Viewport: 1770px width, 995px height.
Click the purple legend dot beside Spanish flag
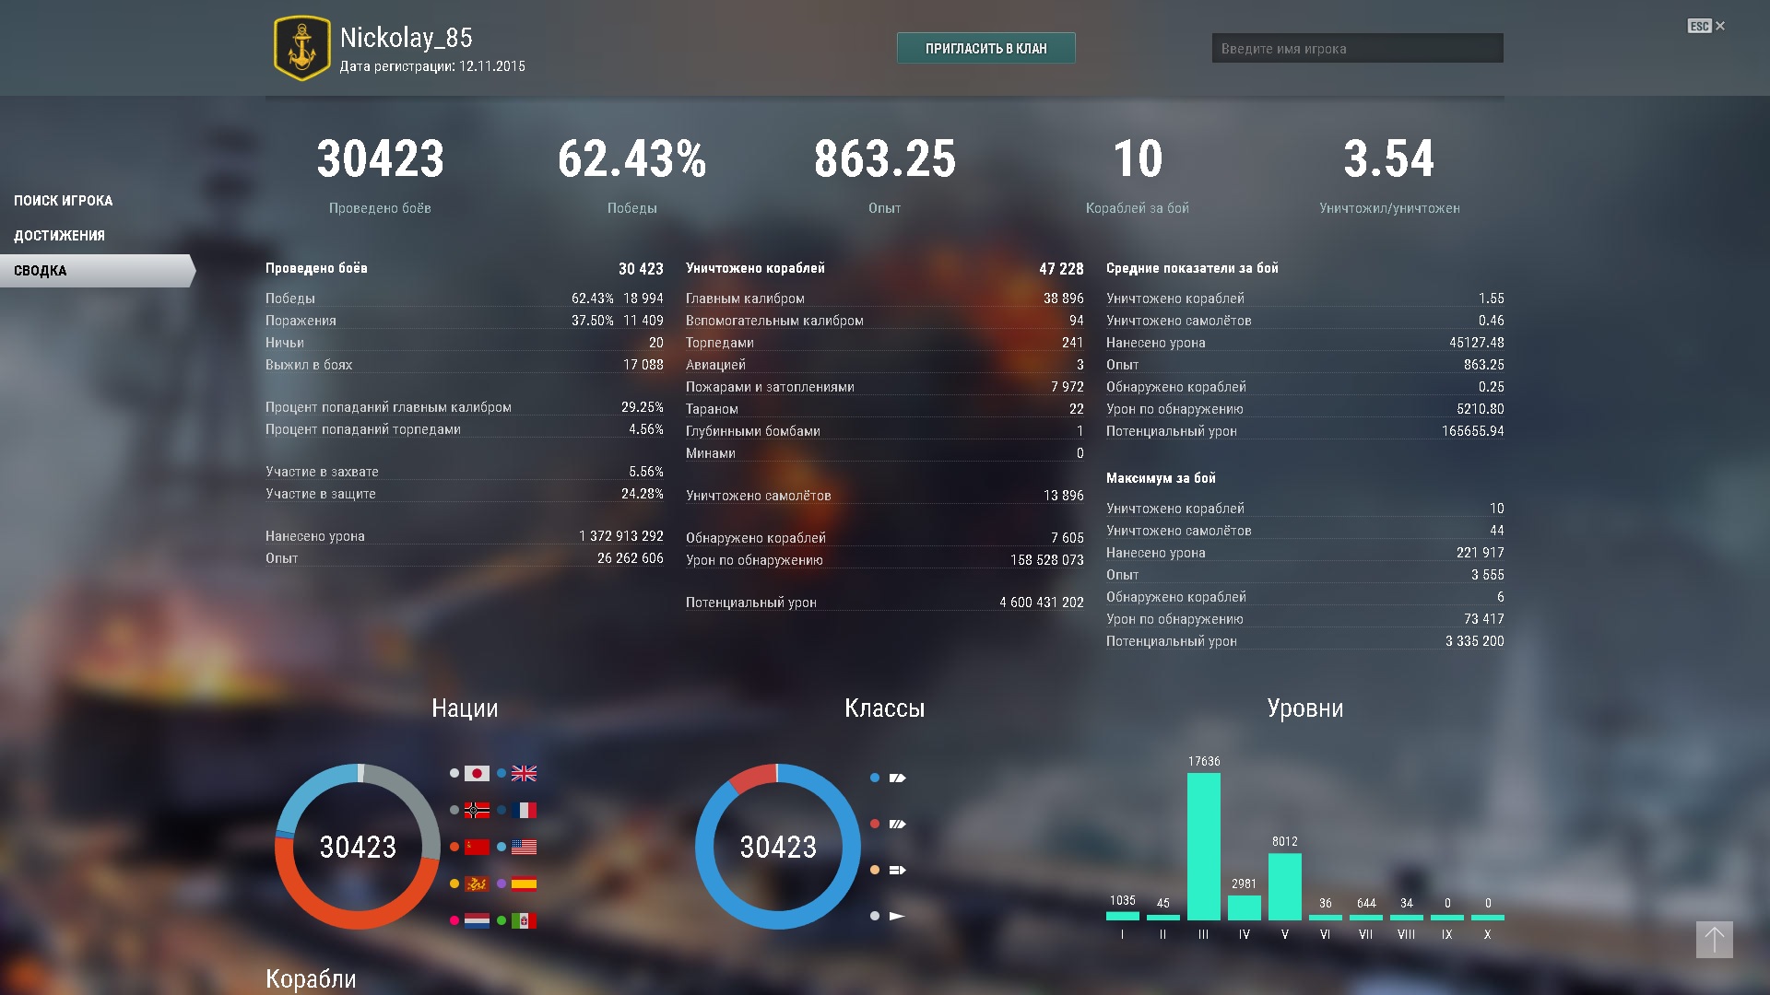(501, 884)
